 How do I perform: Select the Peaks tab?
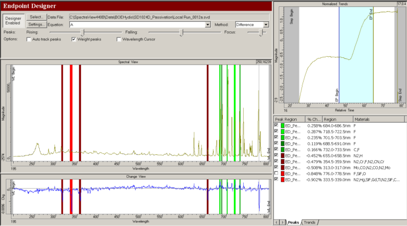[294, 221]
